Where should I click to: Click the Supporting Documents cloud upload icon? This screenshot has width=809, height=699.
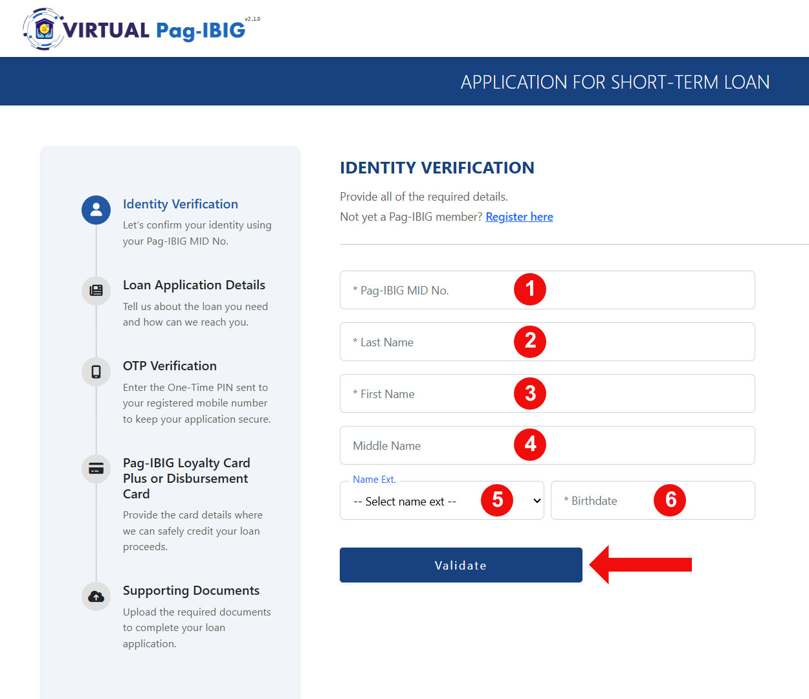pos(96,596)
